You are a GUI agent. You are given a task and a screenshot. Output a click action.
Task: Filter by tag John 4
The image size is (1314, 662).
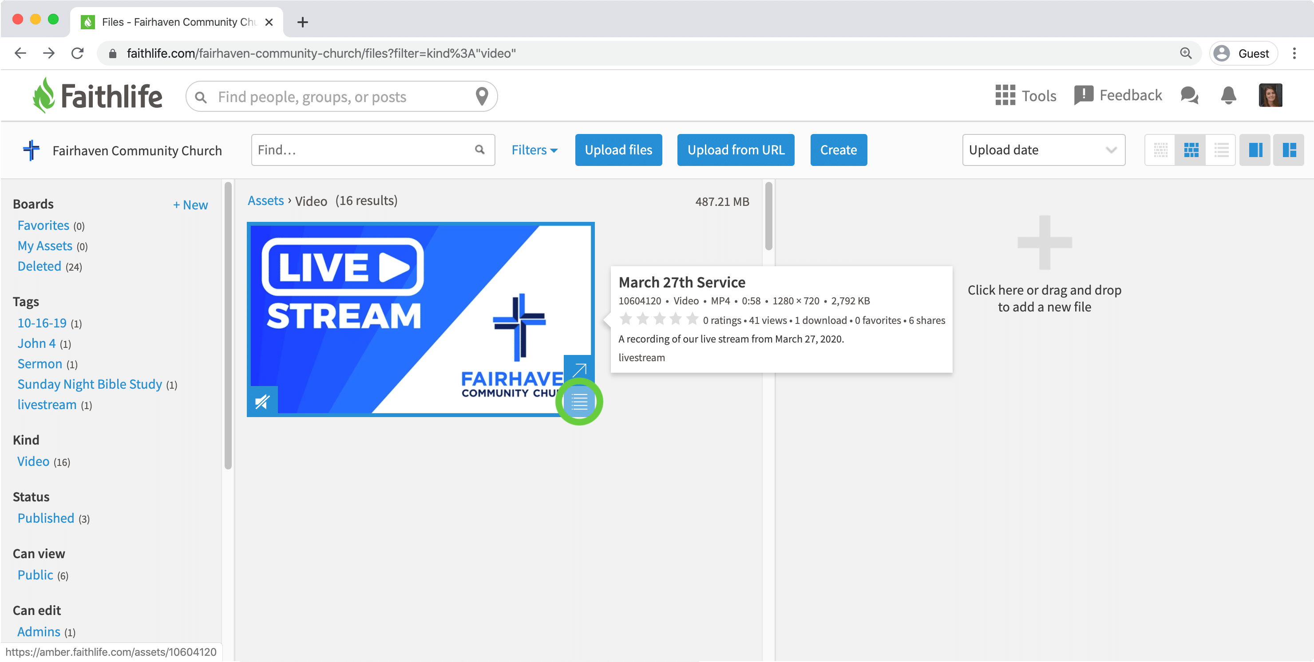tap(37, 343)
